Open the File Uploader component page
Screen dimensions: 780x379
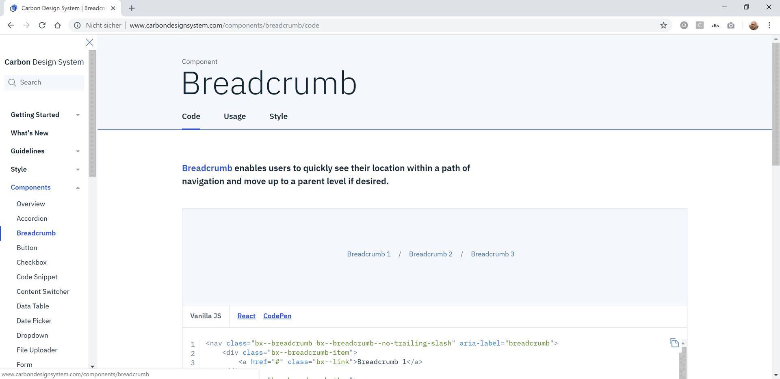tap(37, 350)
